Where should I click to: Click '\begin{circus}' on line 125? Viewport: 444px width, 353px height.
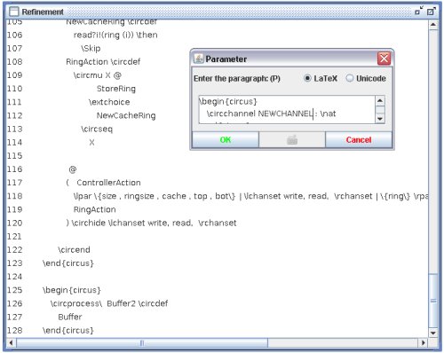click(x=72, y=290)
